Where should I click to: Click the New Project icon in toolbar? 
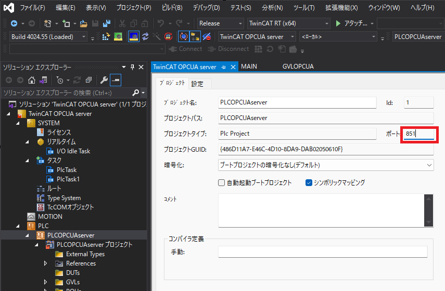tap(47, 23)
